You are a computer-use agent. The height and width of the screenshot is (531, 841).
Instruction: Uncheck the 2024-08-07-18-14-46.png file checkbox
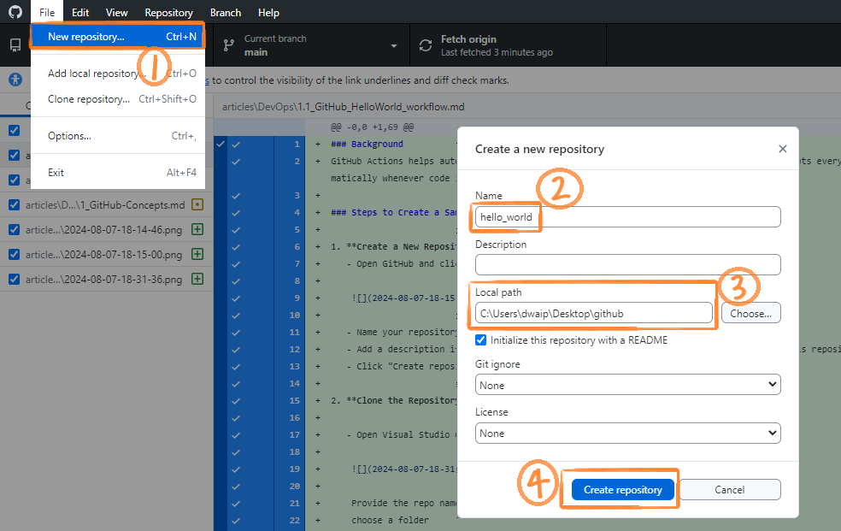(15, 229)
